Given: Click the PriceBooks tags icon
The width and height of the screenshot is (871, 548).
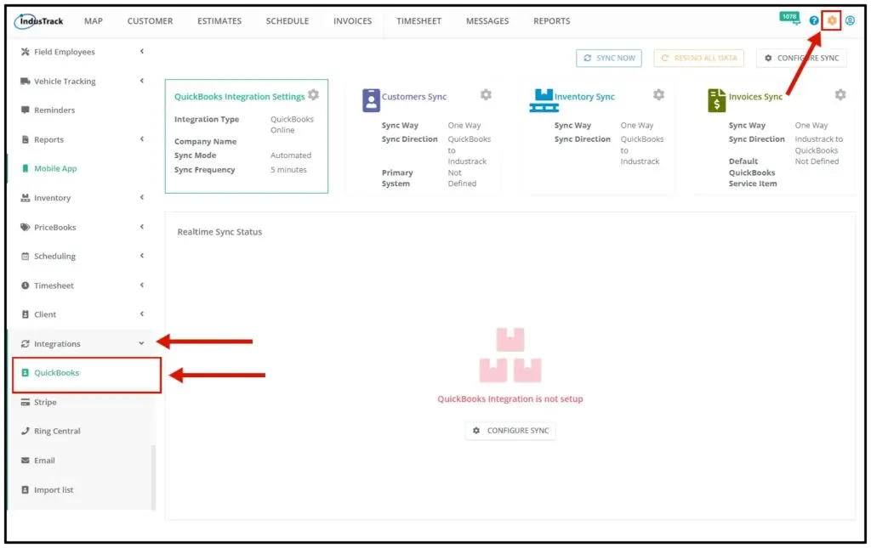Looking at the screenshot, I should click(25, 227).
